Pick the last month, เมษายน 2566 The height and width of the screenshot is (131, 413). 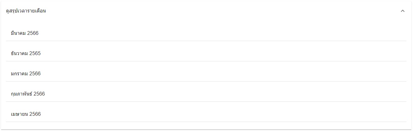(206, 114)
